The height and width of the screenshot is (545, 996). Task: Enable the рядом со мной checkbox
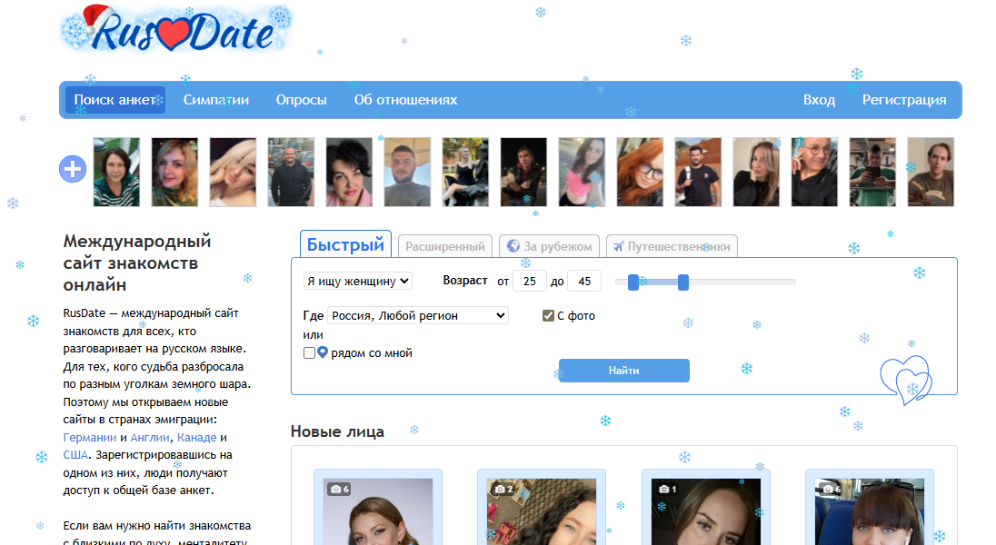tap(309, 353)
